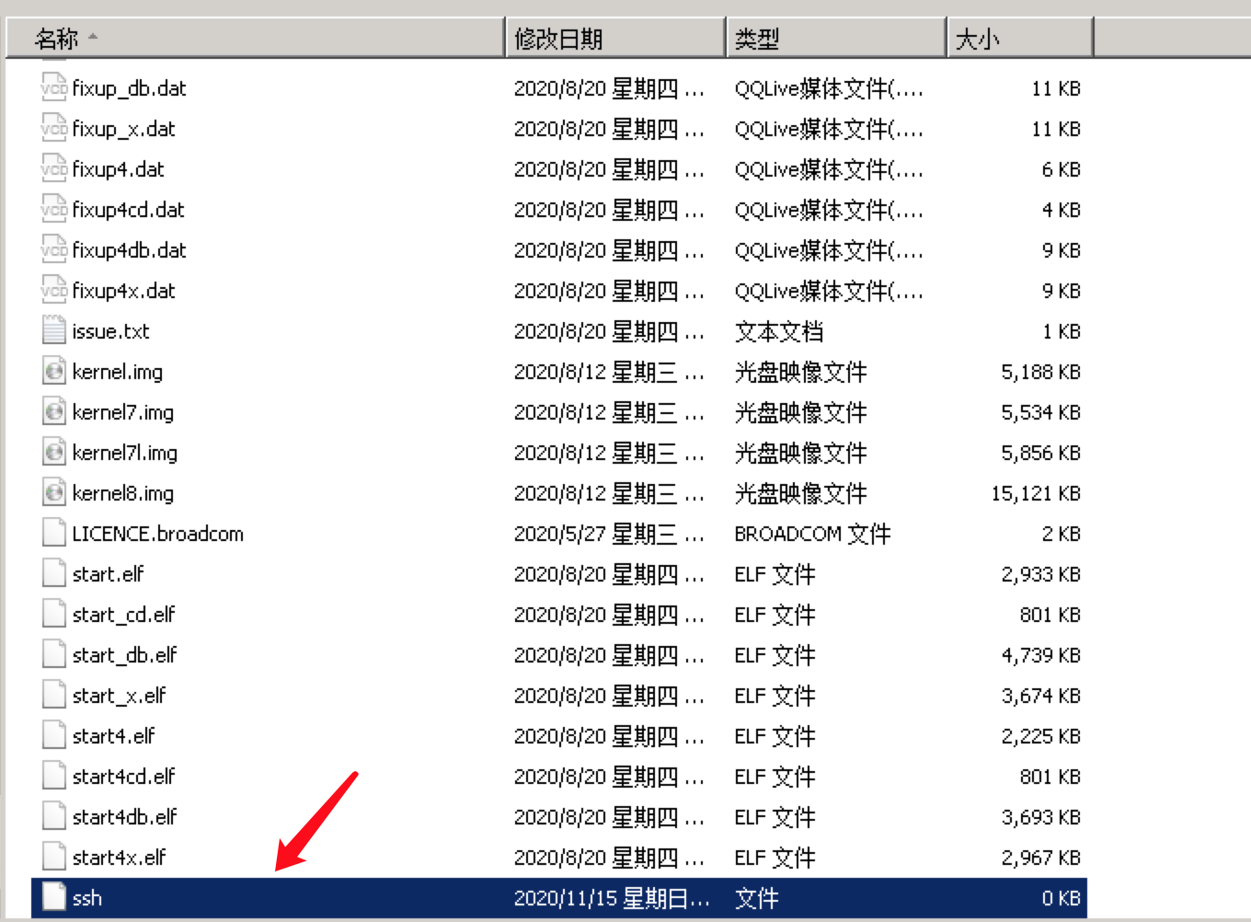Click the 5,188 KB size of kernel.img
Image resolution: width=1251 pixels, height=922 pixels.
[1040, 372]
